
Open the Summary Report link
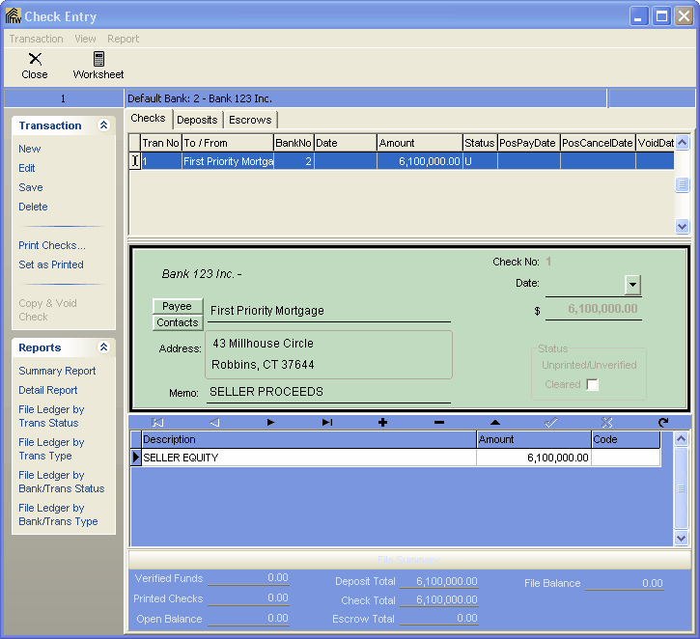[57, 371]
